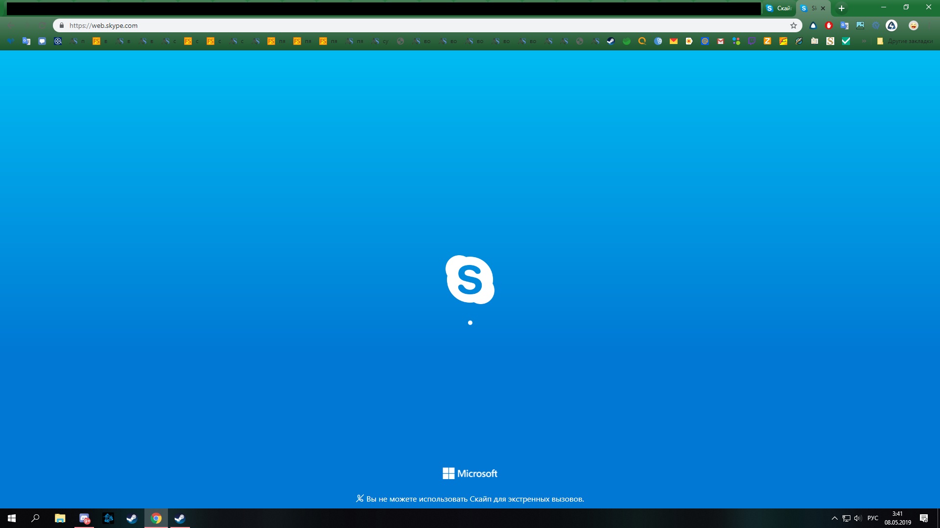Open the first blue bookmark icon
The width and height of the screenshot is (940, 528).
point(11,42)
